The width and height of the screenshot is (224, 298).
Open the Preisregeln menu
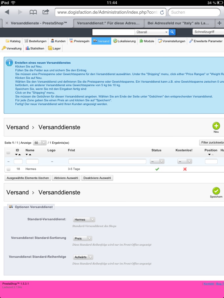(x=79, y=41)
